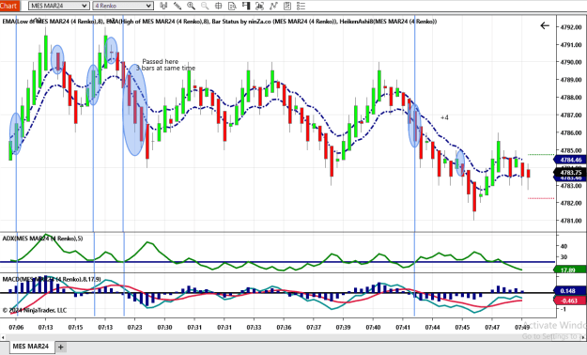Click the 4784.46 price marker

[x=570, y=161]
